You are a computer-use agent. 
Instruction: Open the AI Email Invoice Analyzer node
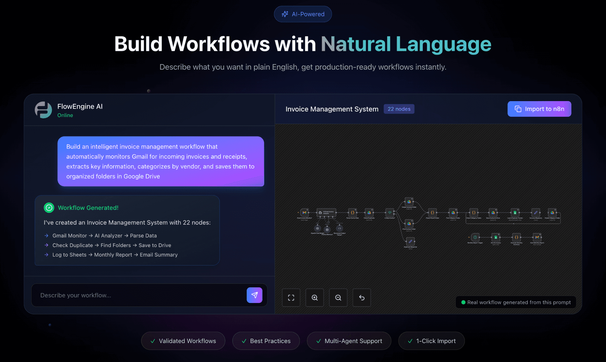point(327,213)
